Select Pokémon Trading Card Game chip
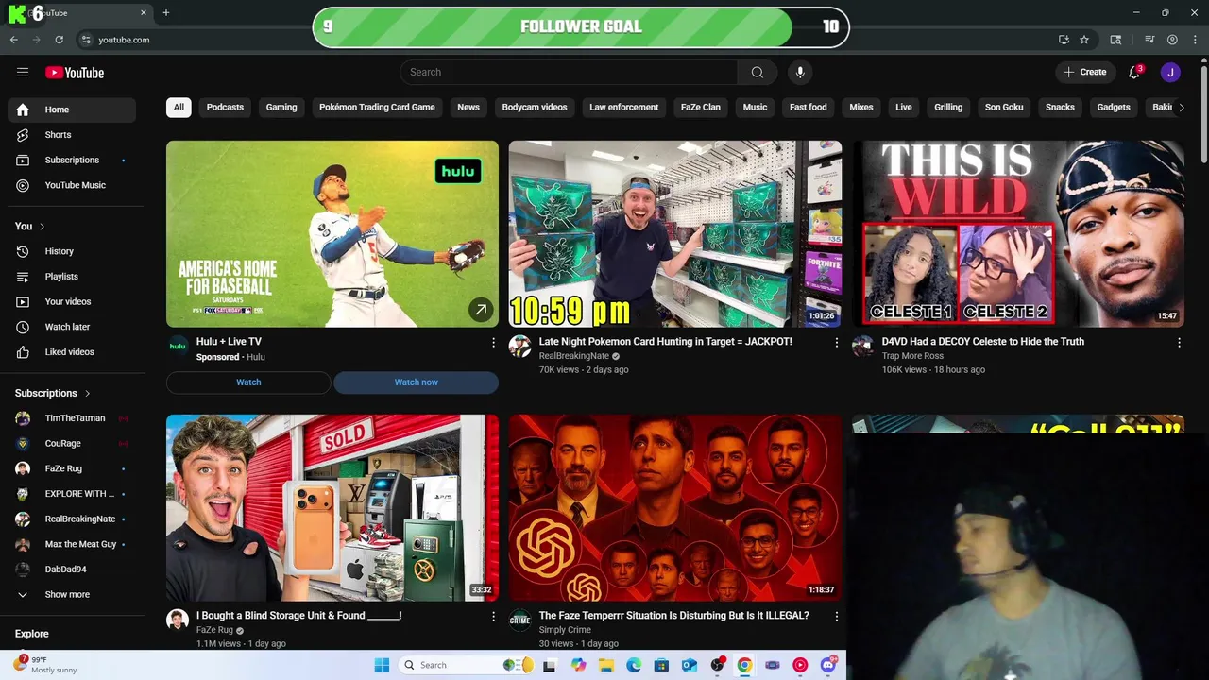This screenshot has height=680, width=1209. click(x=377, y=108)
